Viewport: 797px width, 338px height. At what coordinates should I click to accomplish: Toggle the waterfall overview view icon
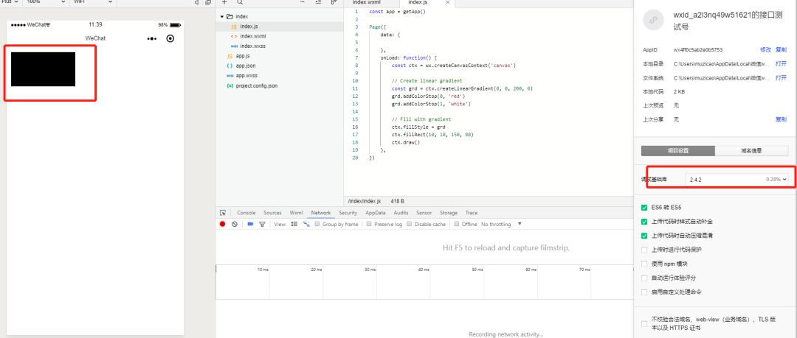click(306, 224)
